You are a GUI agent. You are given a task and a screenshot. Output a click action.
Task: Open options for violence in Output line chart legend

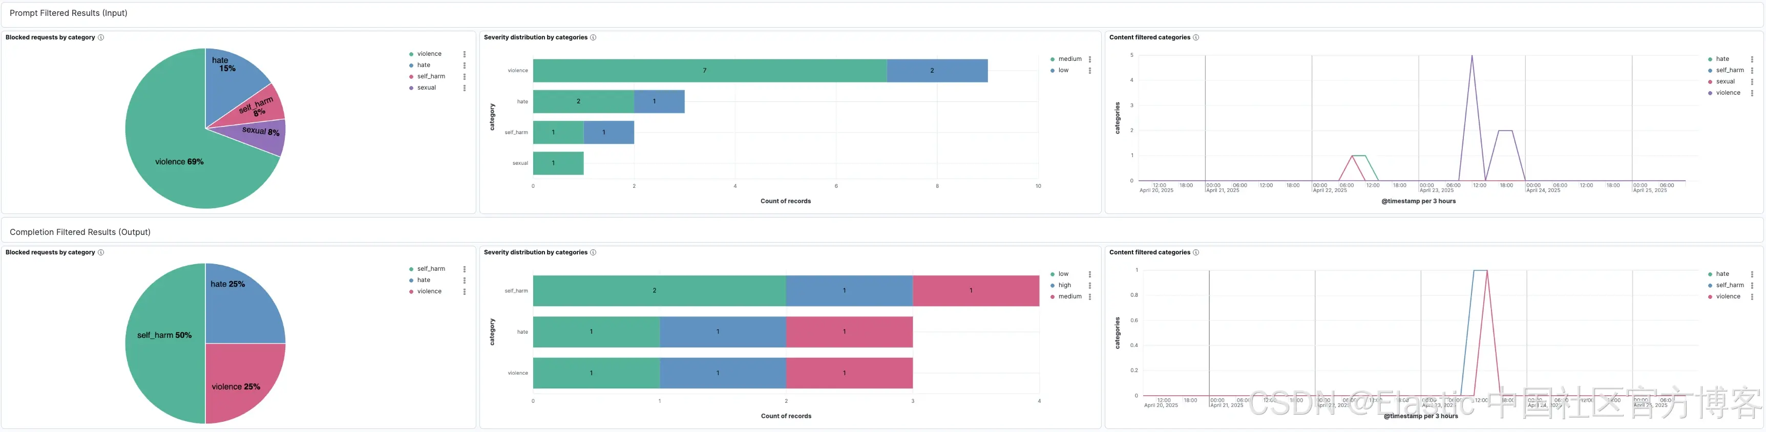click(1752, 296)
